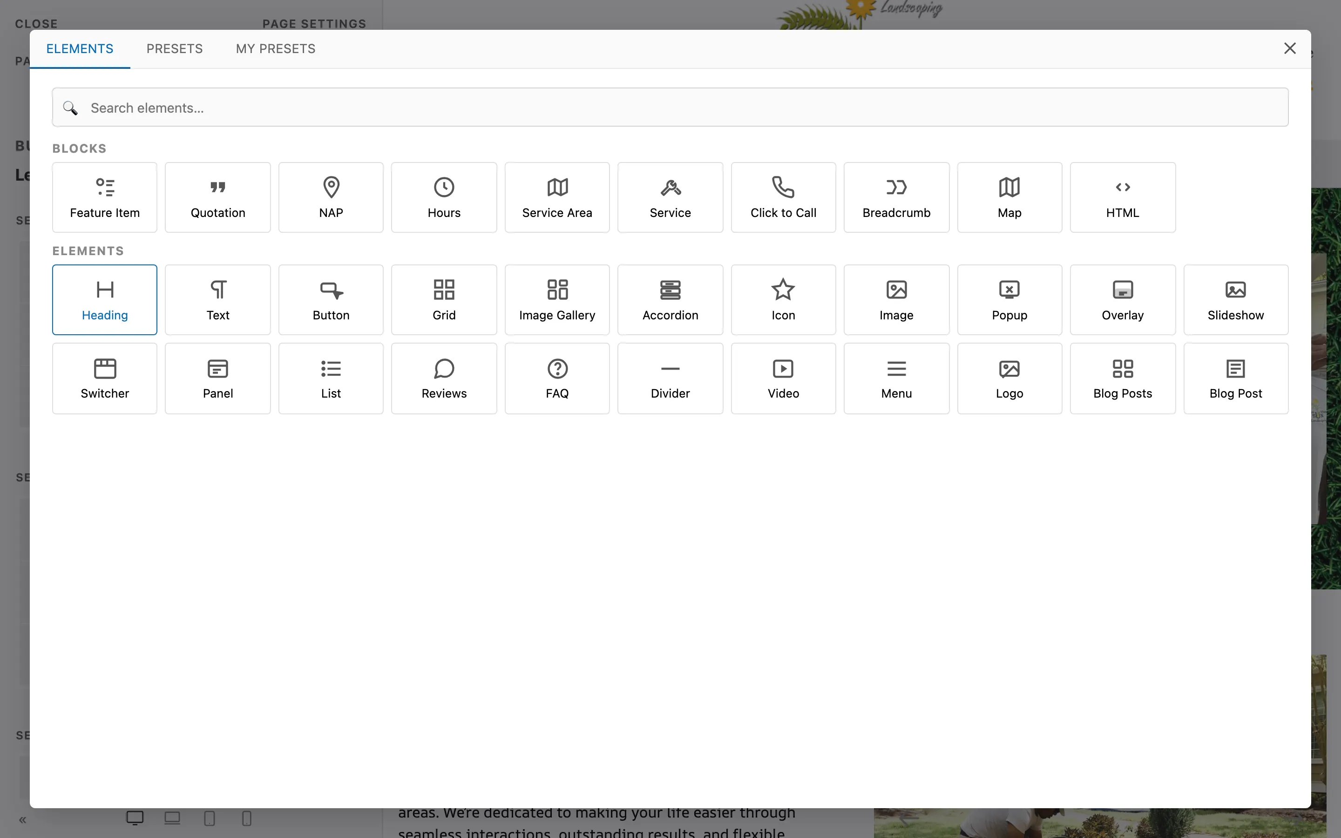1341x838 pixels.
Task: Switch to laptop preview device icon
Action: (172, 818)
